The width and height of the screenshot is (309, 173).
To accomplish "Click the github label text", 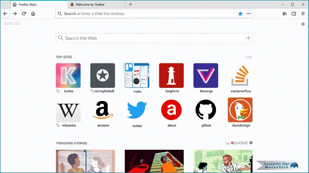I will (x=206, y=125).
